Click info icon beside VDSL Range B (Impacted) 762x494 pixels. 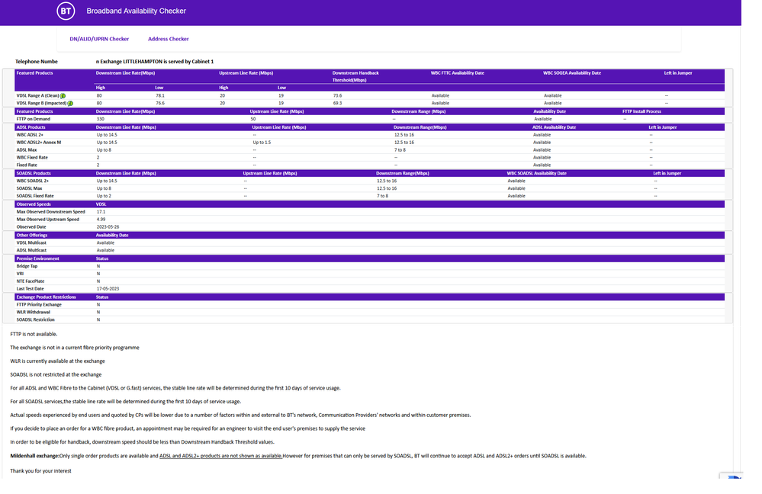[70, 103]
